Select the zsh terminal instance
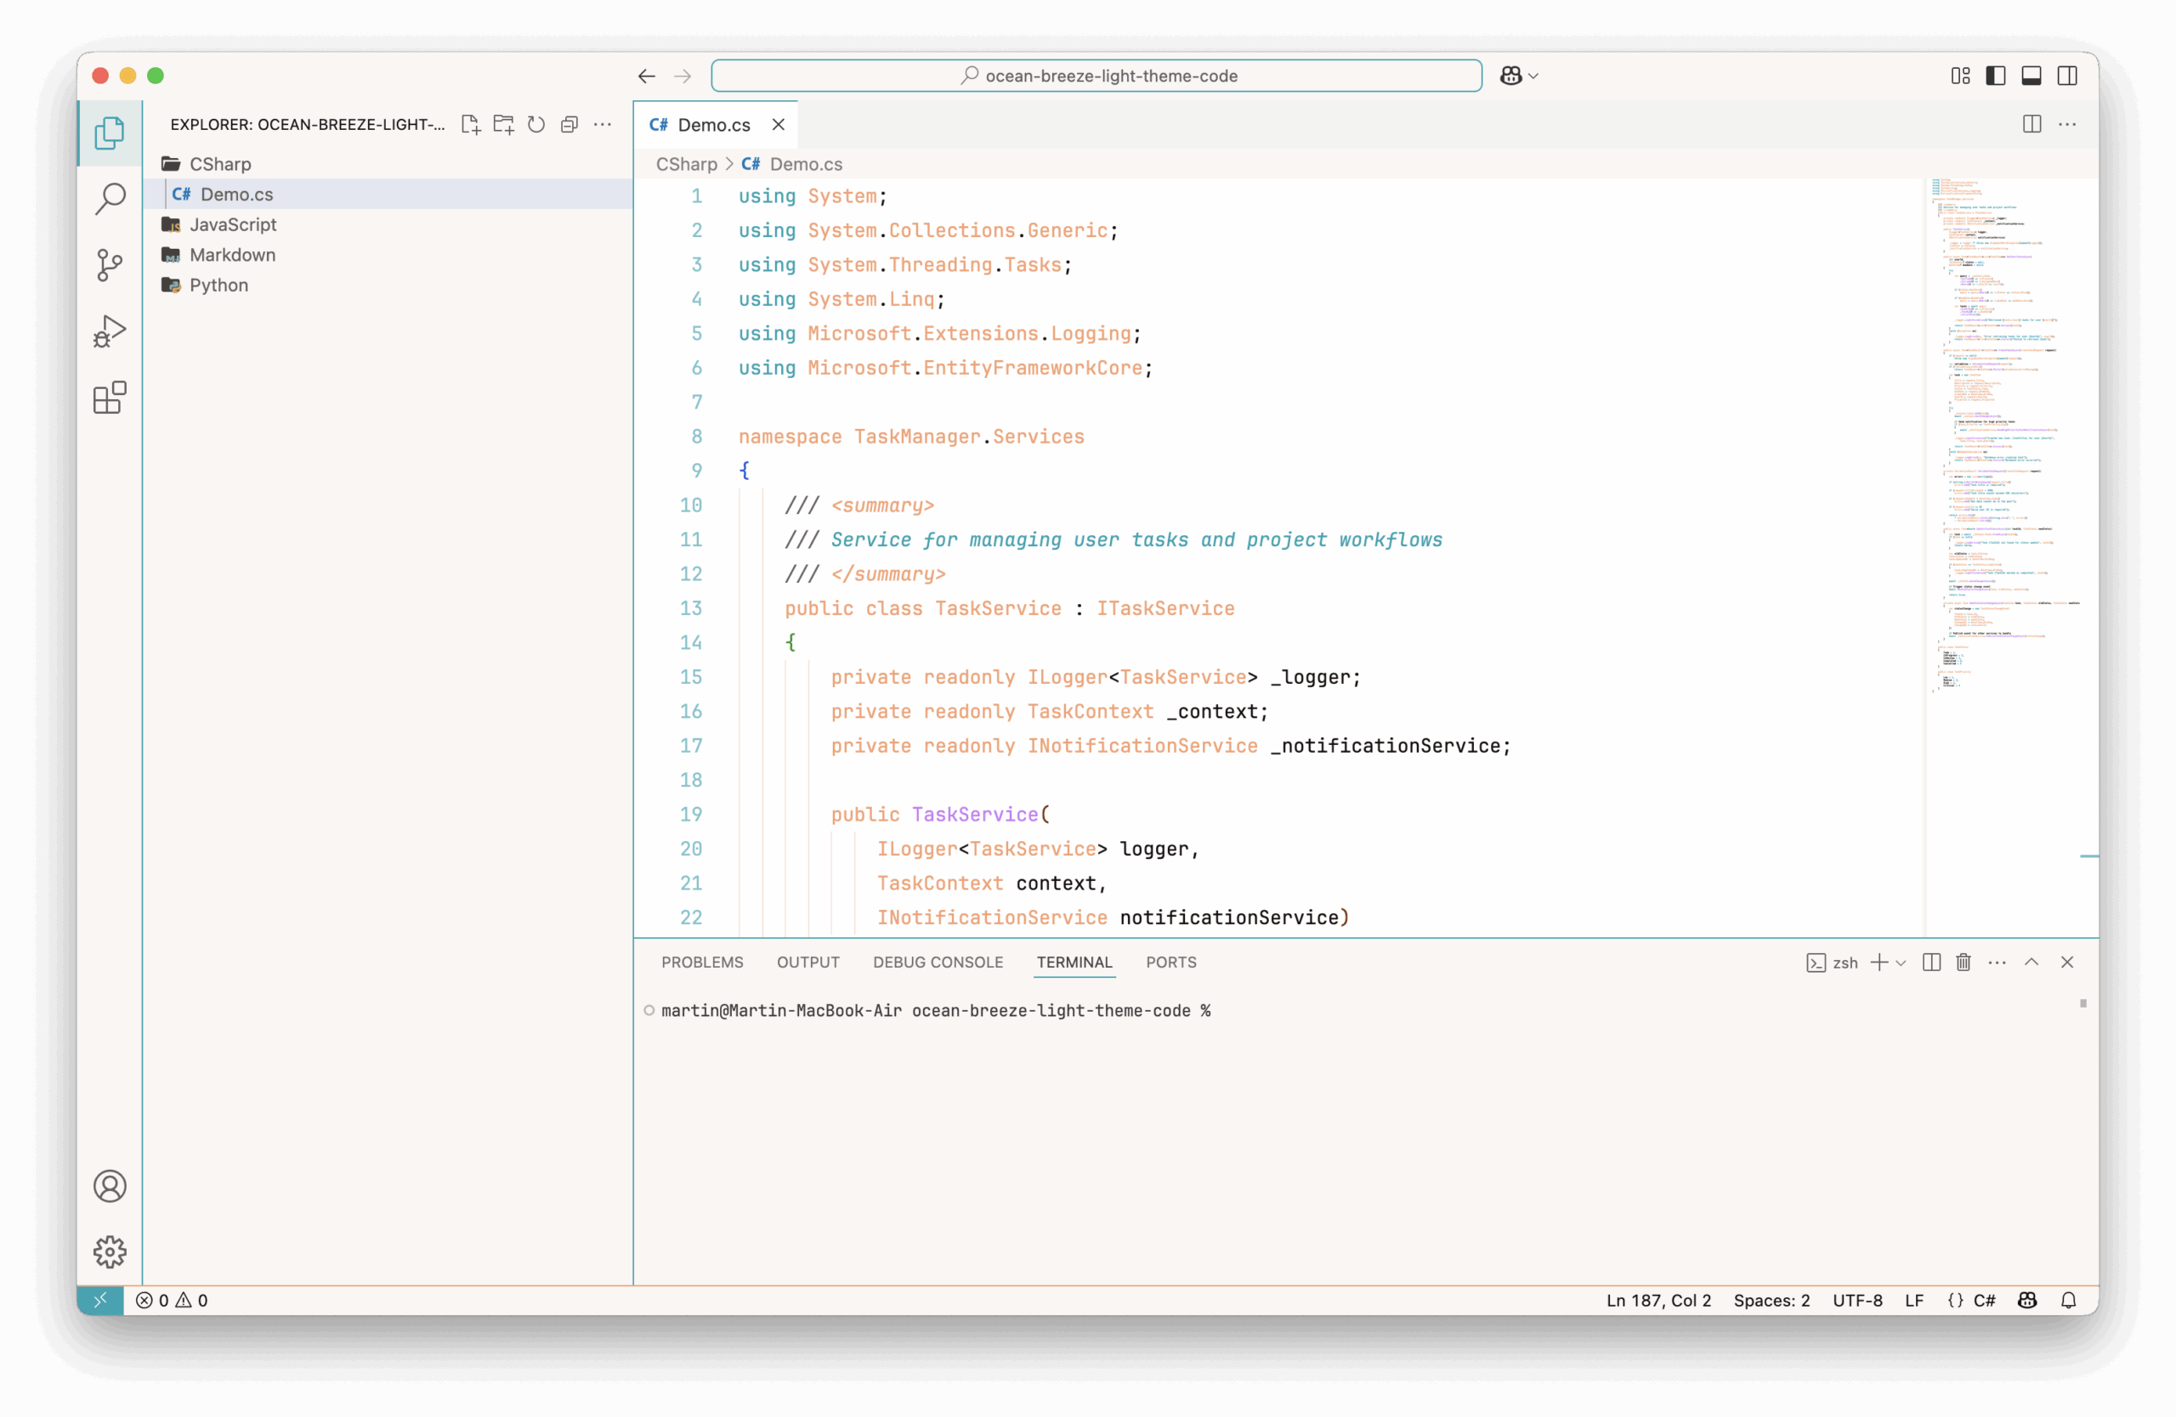Image resolution: width=2176 pixels, height=1417 pixels. [1833, 962]
